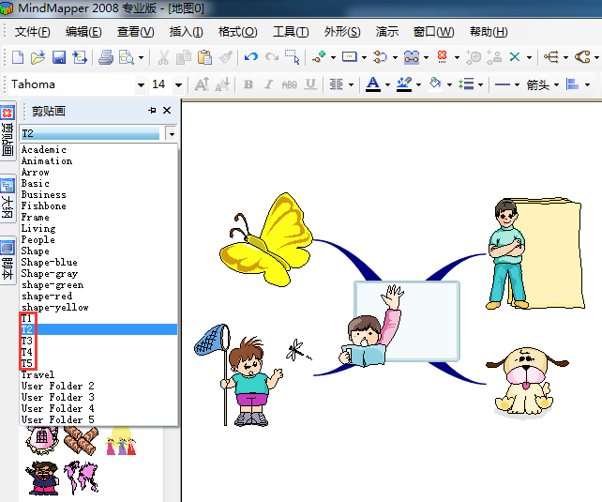Increase font size with the grow icon
Image resolution: width=602 pixels, height=502 pixels.
(200, 84)
